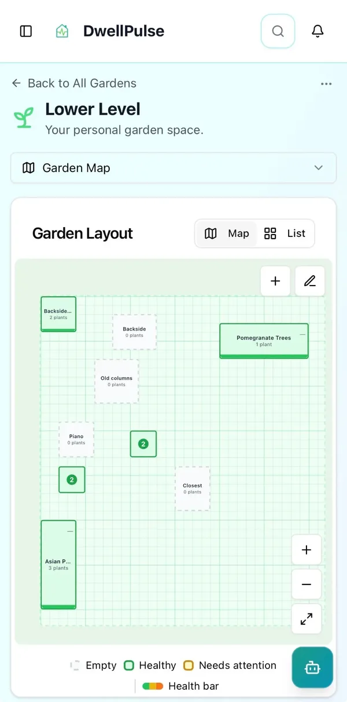The image size is (347, 702).
Task: Toggle the sidebar panel icon
Action: 26,31
